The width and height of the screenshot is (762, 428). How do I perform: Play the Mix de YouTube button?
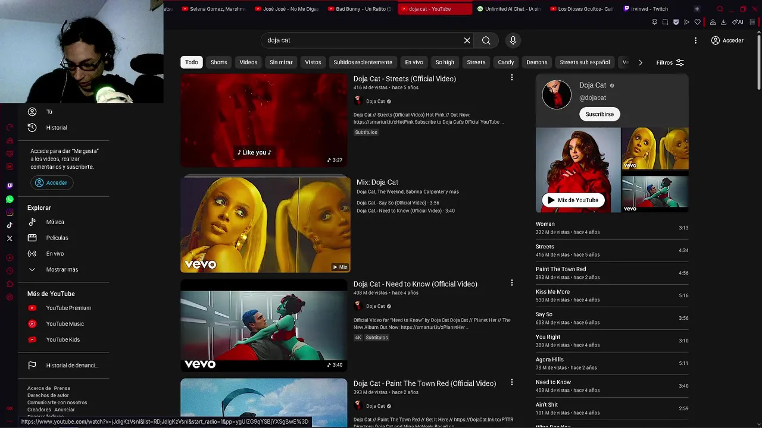(573, 200)
